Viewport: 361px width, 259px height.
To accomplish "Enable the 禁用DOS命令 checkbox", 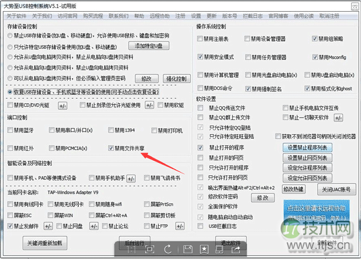I will point(200,88).
